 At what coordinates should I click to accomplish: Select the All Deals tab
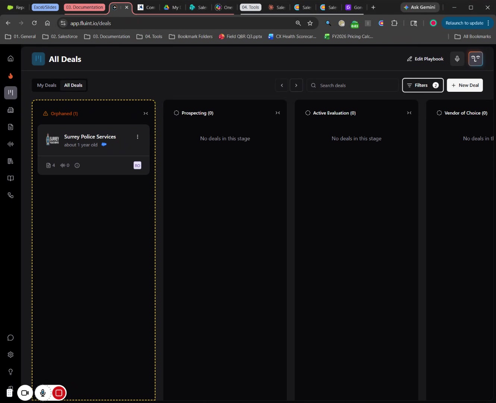pyautogui.click(x=73, y=85)
